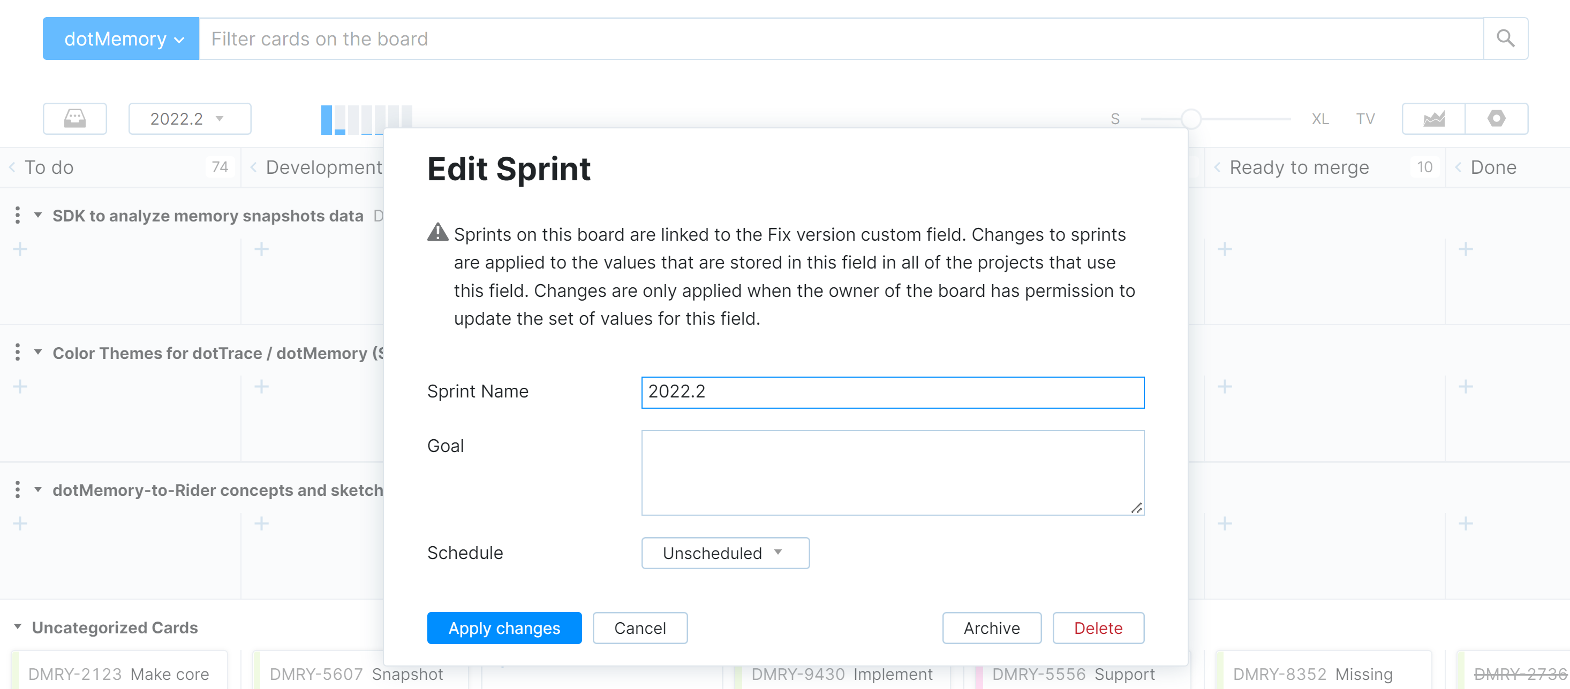
Task: Open the sprint 2022.2 selector
Action: 189,119
